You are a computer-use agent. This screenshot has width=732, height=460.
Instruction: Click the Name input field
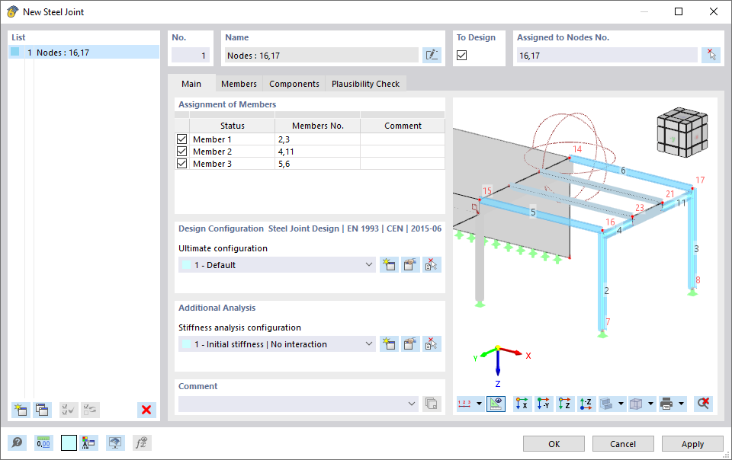322,55
